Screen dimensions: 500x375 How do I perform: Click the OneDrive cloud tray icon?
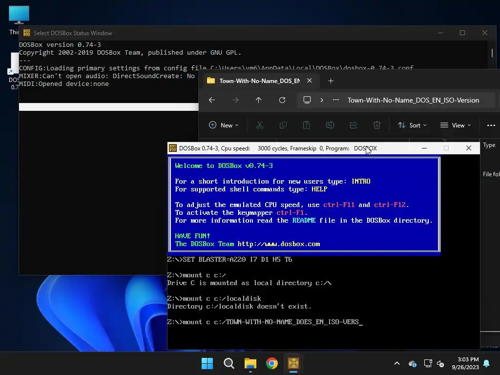412,363
